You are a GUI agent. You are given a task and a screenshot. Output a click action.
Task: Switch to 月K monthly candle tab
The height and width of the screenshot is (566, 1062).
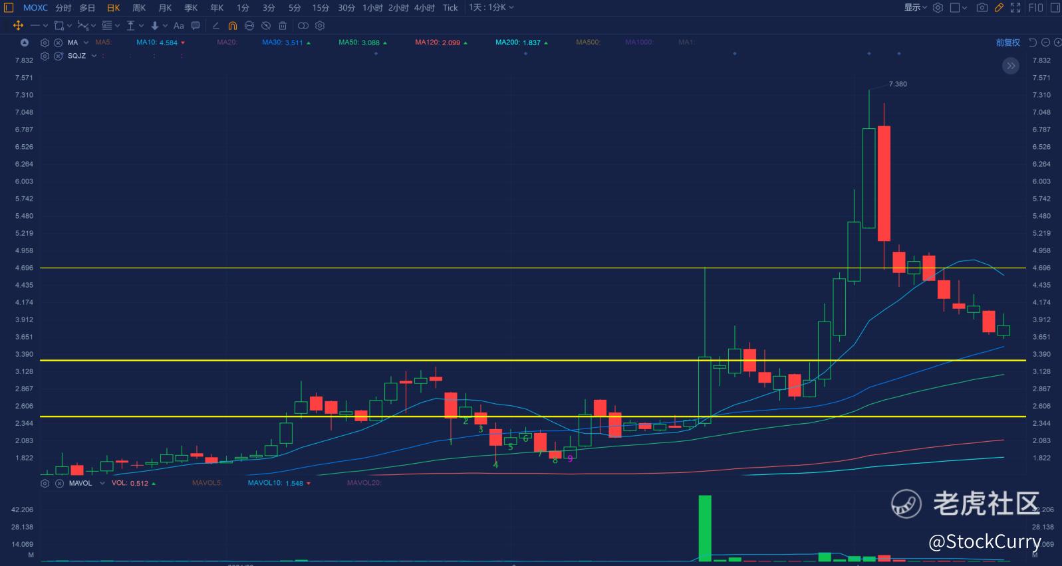click(x=165, y=8)
